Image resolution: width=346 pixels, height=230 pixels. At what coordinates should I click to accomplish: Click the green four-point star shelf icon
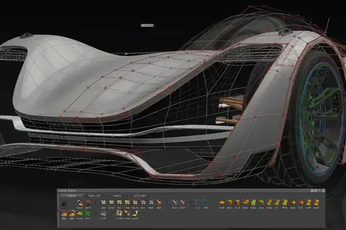click(88, 213)
